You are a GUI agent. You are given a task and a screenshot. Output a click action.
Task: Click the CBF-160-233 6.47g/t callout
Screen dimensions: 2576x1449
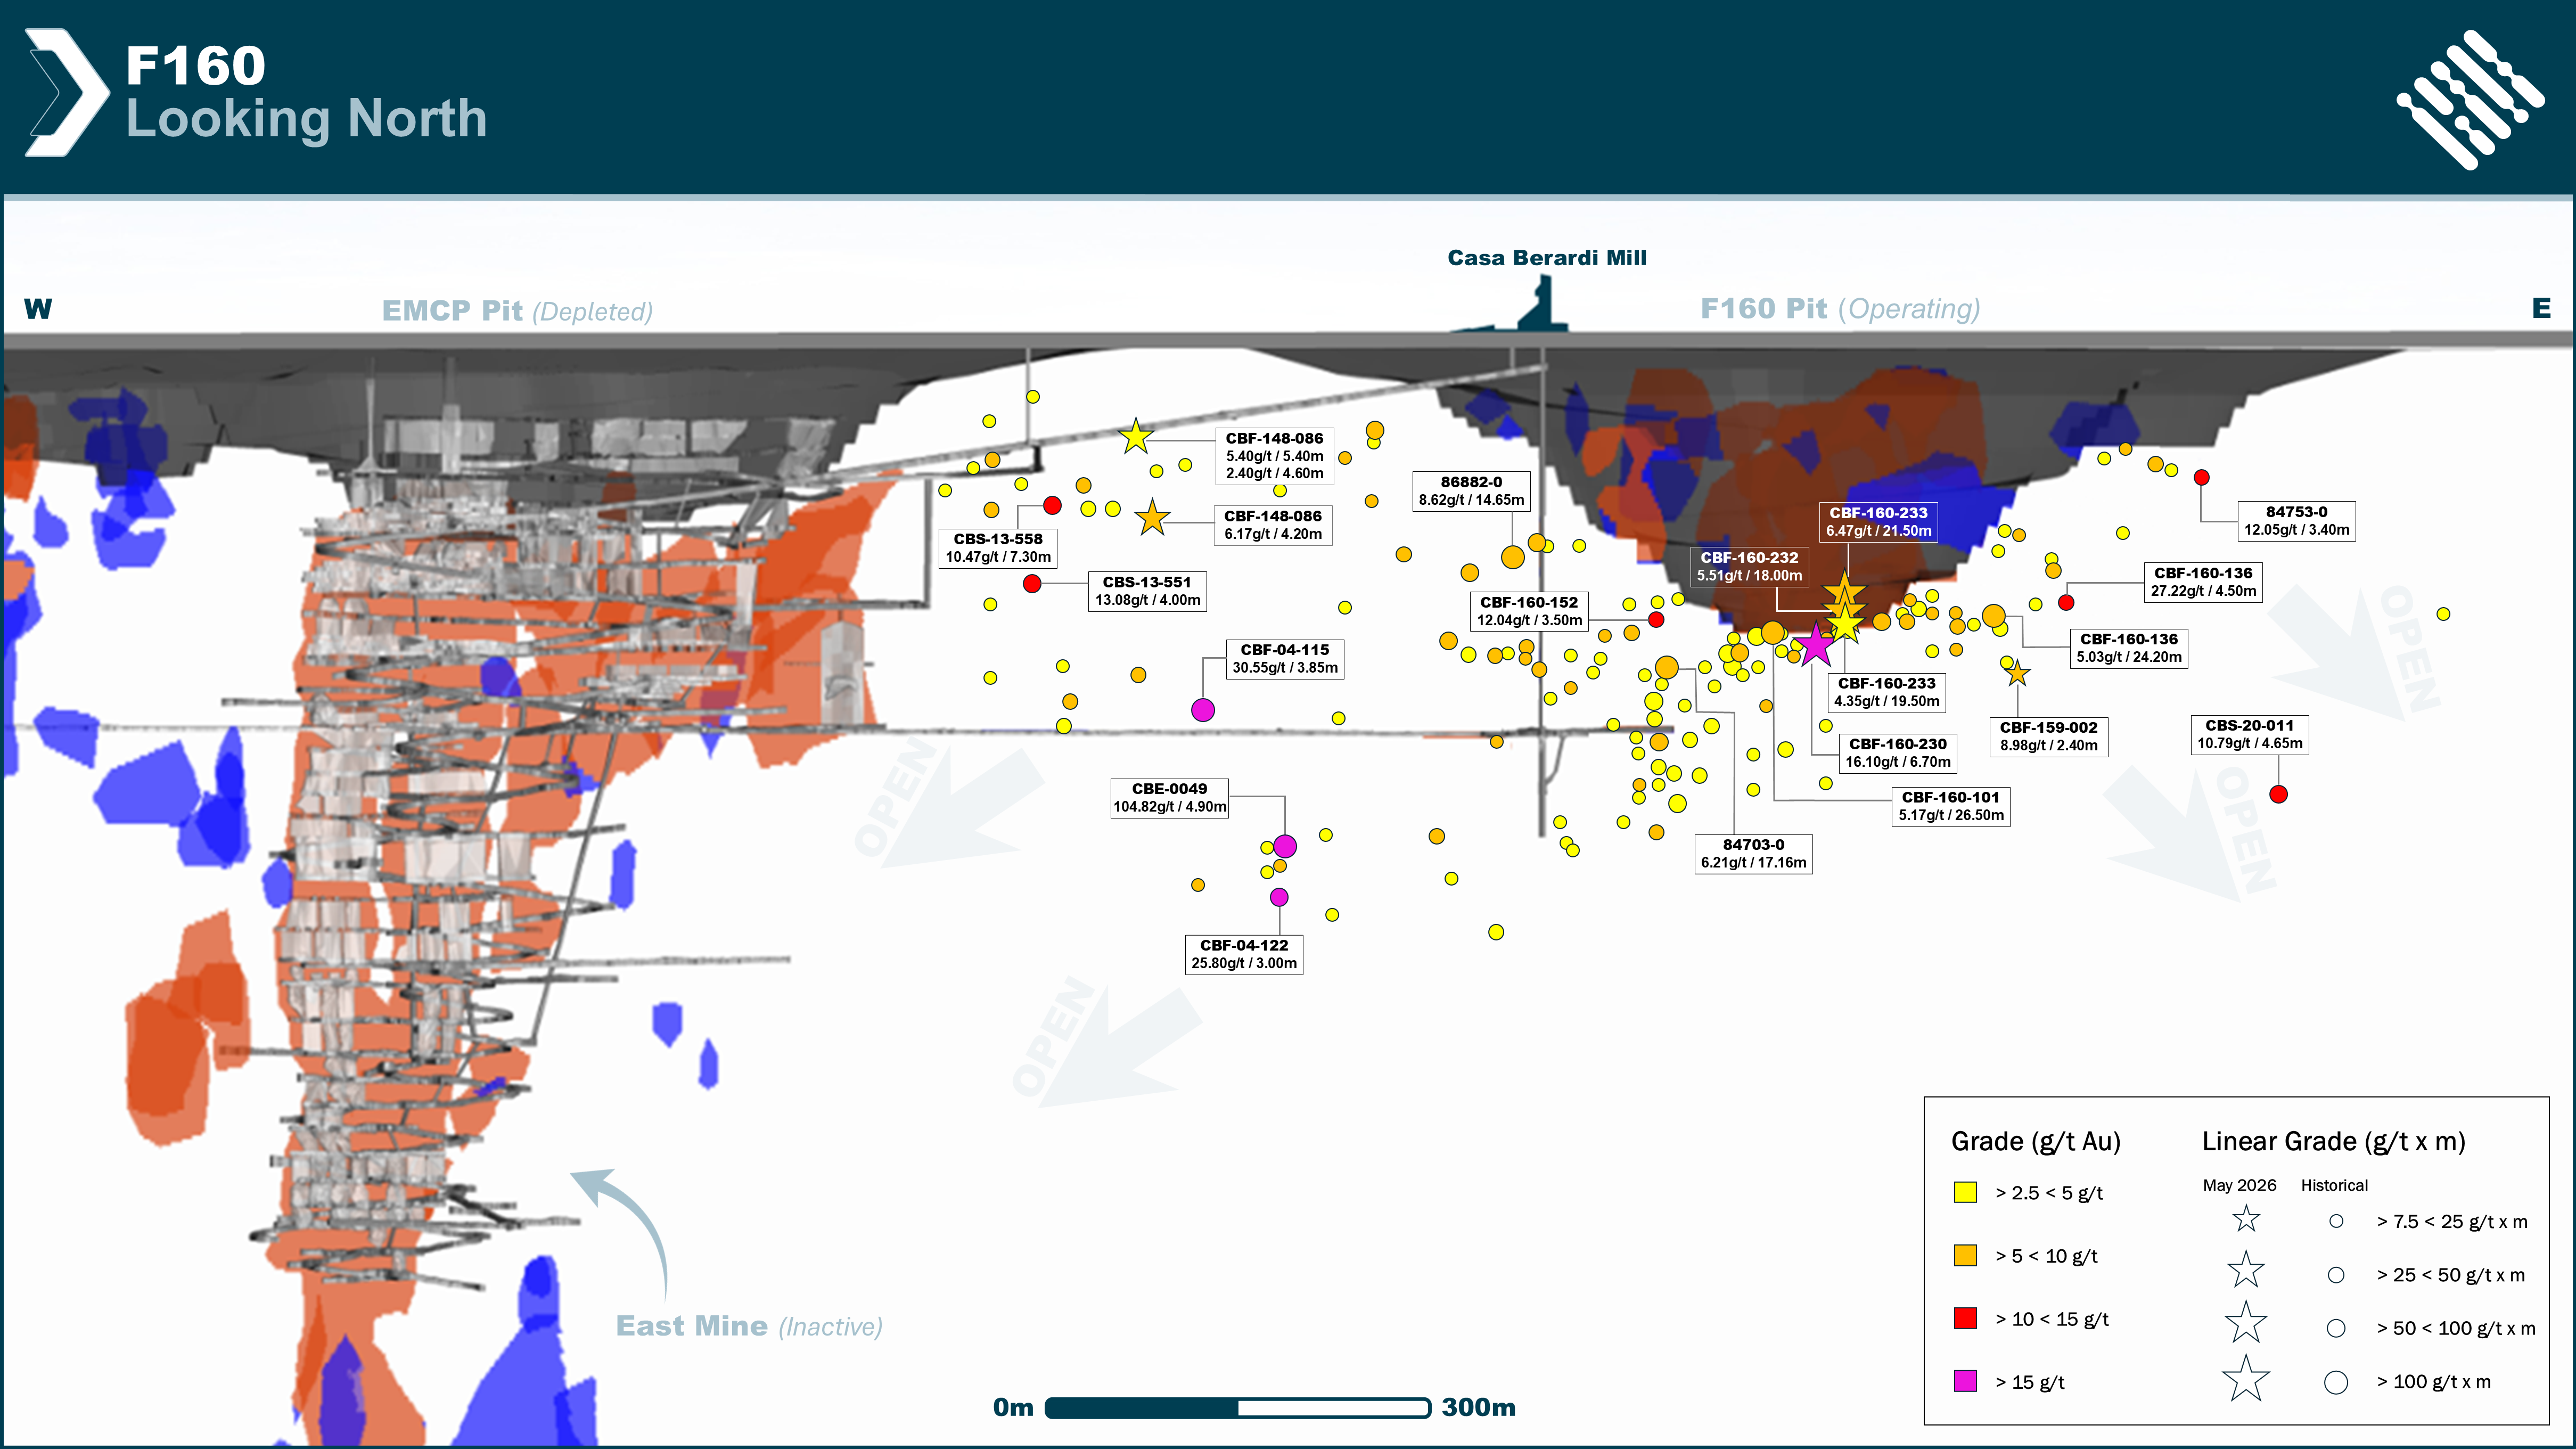(x=1878, y=522)
